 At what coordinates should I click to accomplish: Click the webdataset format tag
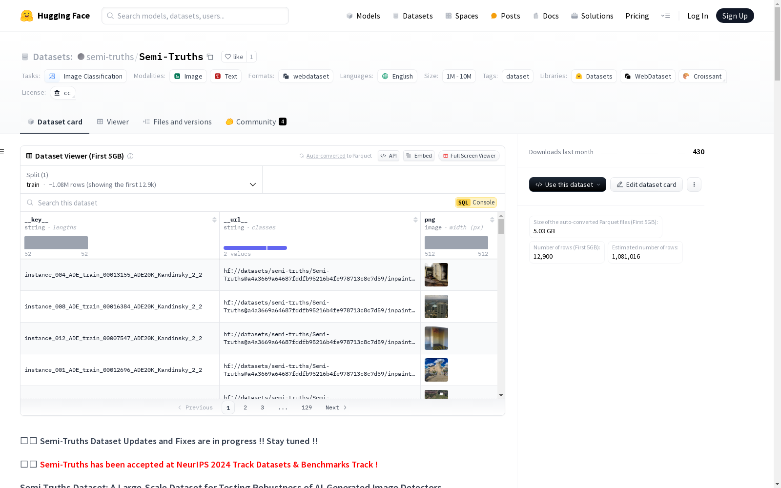click(306, 76)
